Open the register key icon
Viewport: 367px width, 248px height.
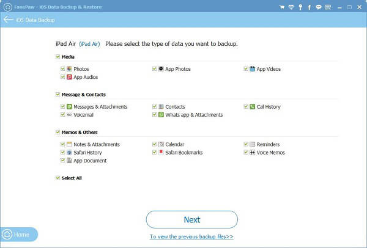pos(300,7)
